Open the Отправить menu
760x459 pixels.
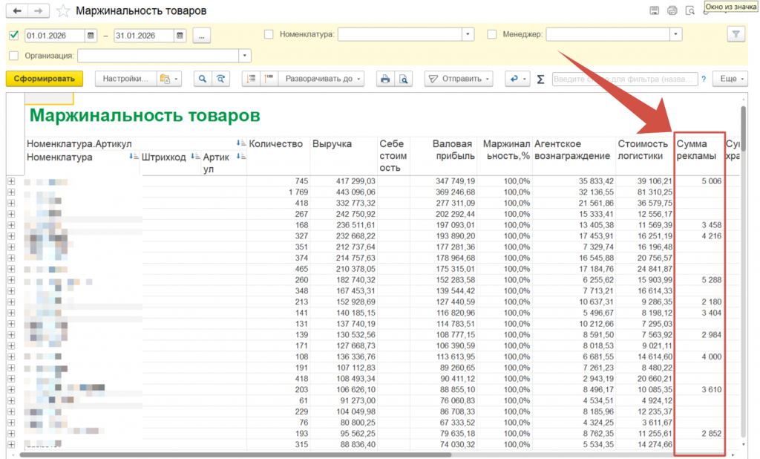458,79
